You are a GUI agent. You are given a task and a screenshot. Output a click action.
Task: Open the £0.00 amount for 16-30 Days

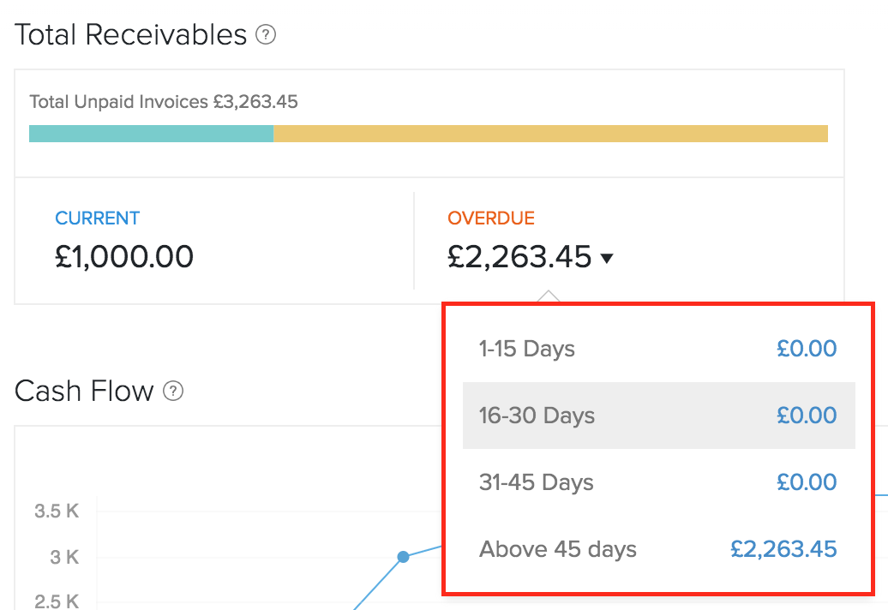807,416
